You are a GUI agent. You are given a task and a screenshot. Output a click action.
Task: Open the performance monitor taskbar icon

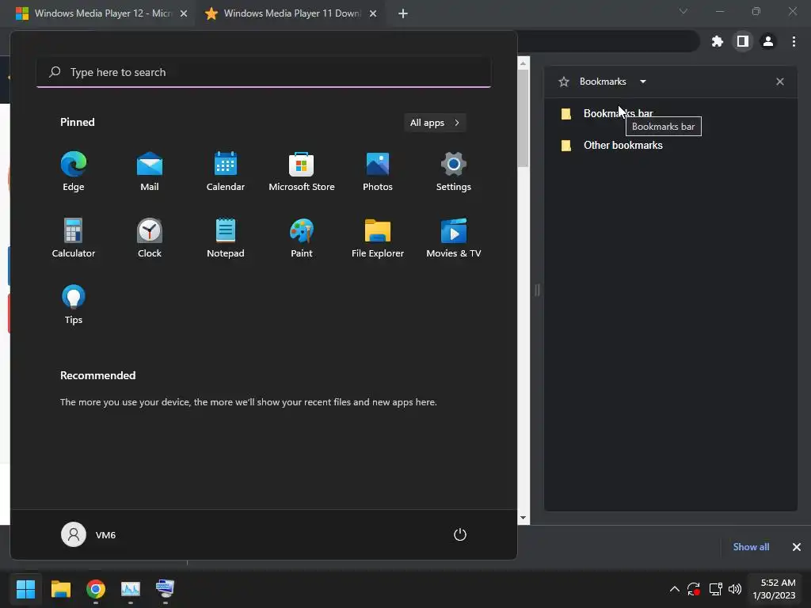click(x=131, y=589)
